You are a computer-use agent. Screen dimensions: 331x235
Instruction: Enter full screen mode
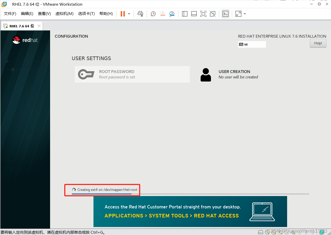[x=203, y=14]
